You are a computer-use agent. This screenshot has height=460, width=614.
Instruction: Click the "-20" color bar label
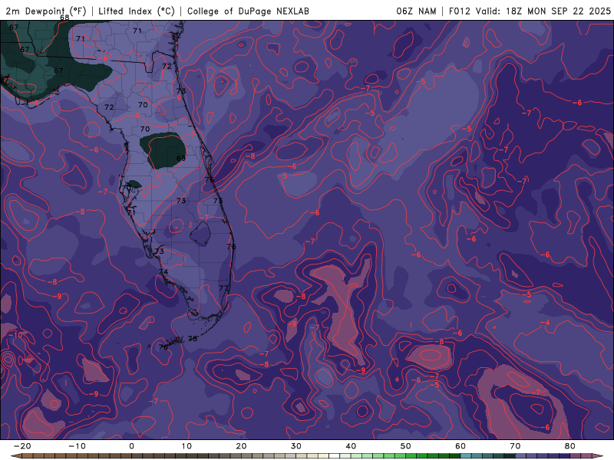[x=22, y=446]
